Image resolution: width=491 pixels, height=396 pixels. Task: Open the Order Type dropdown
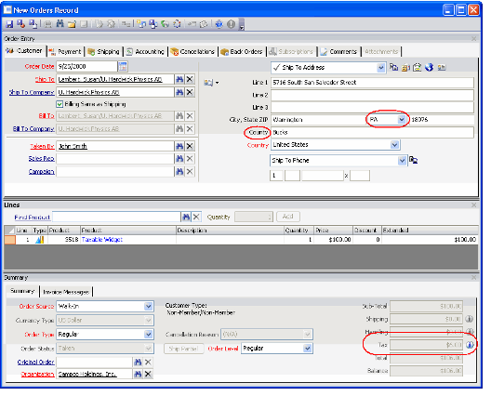149,335
